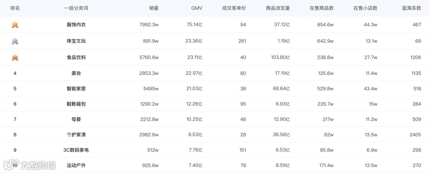
Task: Open the 美妆 category
Action: coord(76,73)
